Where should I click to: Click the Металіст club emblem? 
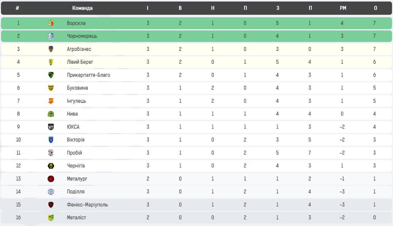point(51,218)
